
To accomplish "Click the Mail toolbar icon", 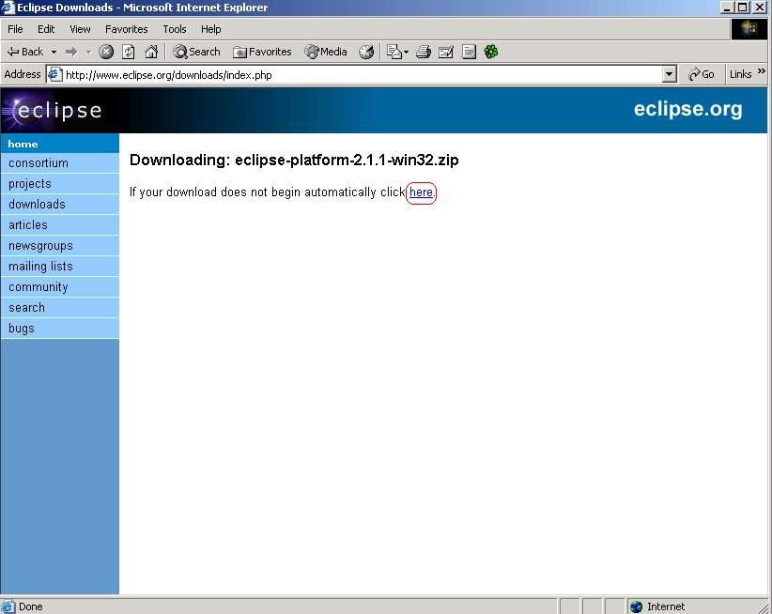I will tap(394, 52).
